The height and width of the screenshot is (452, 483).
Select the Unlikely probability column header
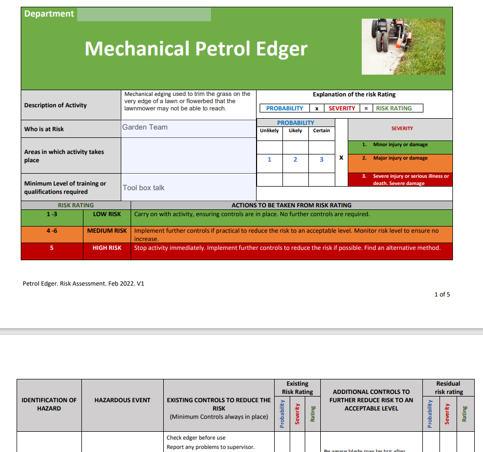point(269,131)
